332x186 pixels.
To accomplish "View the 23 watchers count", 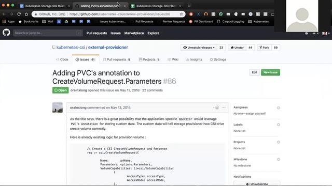I will point(222,48).
